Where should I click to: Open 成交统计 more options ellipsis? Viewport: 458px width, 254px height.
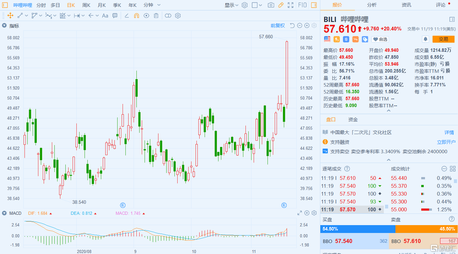click(x=444, y=169)
